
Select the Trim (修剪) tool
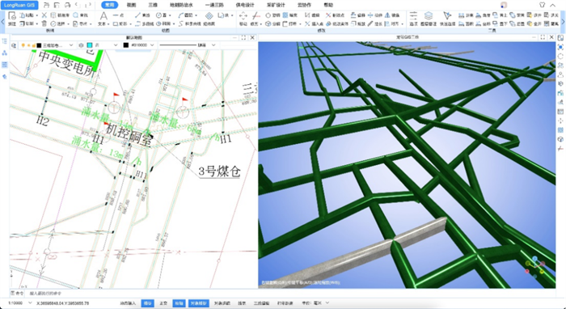click(x=256, y=19)
